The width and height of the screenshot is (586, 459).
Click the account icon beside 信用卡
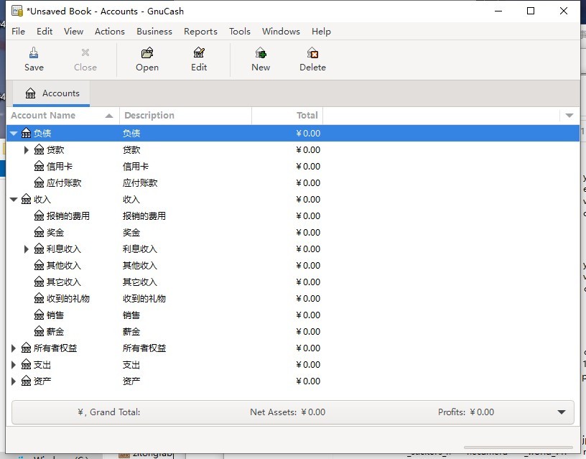click(39, 166)
